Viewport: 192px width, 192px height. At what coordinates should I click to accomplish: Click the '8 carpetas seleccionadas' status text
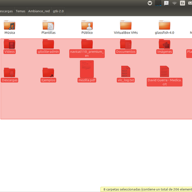pyautogui.click(x=122, y=190)
